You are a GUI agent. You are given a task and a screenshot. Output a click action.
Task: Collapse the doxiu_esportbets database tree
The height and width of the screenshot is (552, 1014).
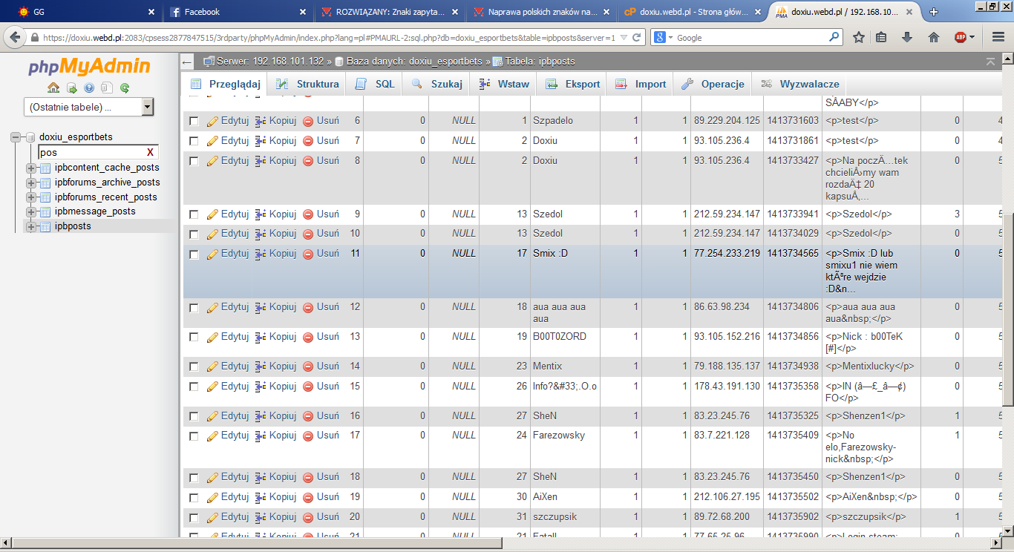coord(16,137)
